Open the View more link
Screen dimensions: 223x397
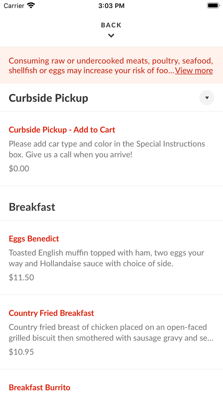pos(194,70)
